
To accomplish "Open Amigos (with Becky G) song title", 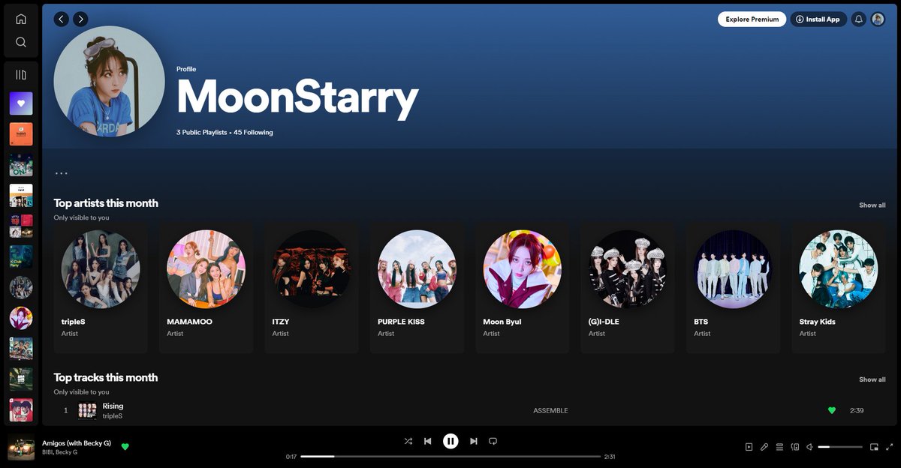I will (x=77, y=443).
